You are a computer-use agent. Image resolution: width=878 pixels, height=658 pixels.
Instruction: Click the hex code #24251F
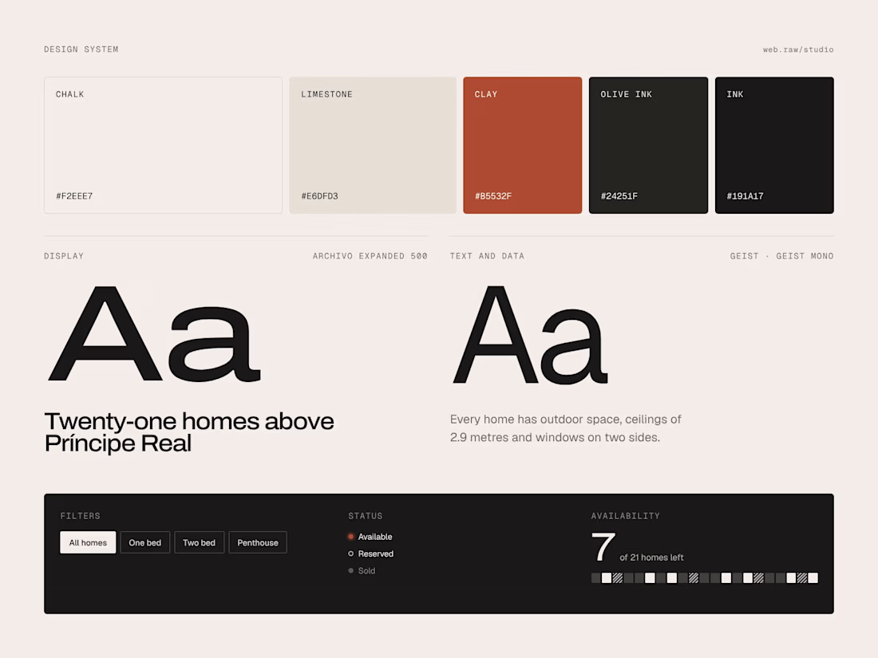click(x=619, y=196)
